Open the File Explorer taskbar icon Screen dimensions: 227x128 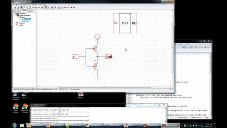point(22,126)
